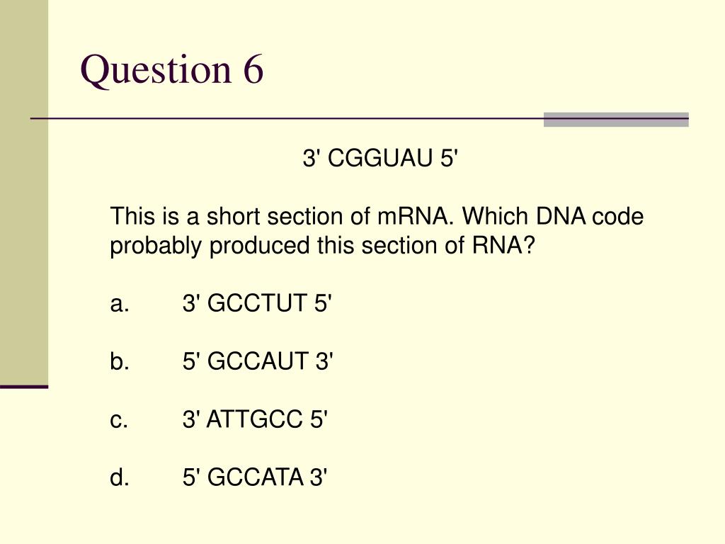This screenshot has height=544, width=725.
Task: Click the gray bar right of title line
Action: click(x=616, y=119)
